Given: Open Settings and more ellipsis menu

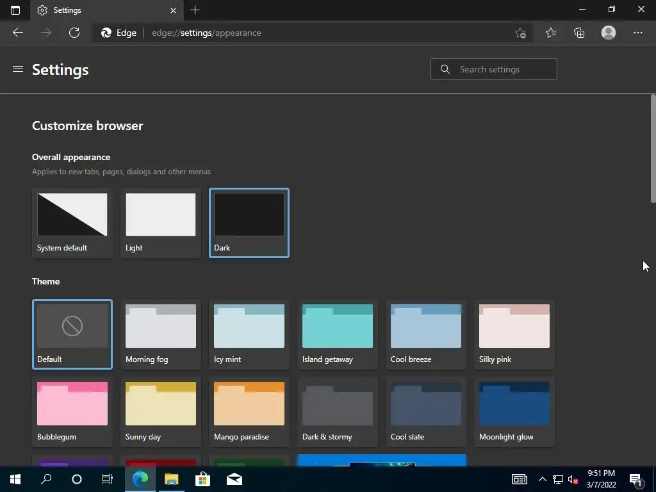Looking at the screenshot, I should tap(637, 33).
